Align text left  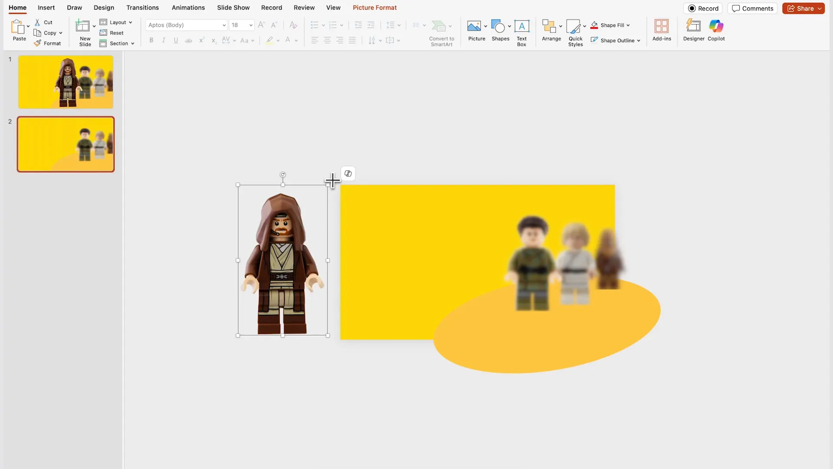[315, 40]
